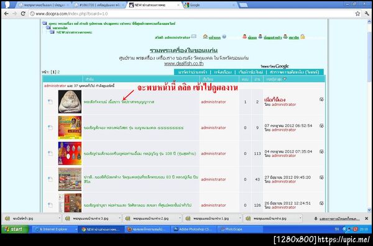This screenshot has height=246, width=373.
Task: Open the www.dealfish.co.th link
Action: (x=183, y=64)
